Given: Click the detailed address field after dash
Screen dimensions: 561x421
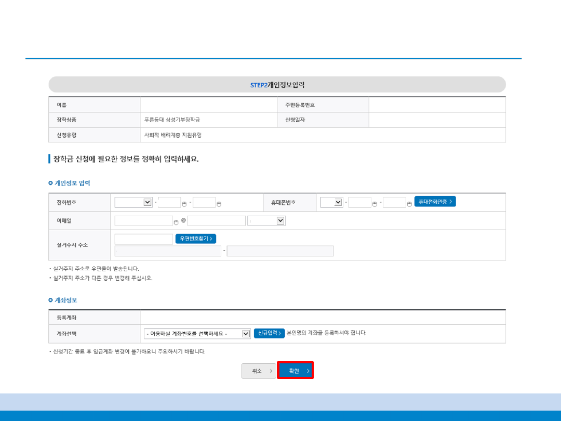Looking at the screenshot, I should pos(280,252).
